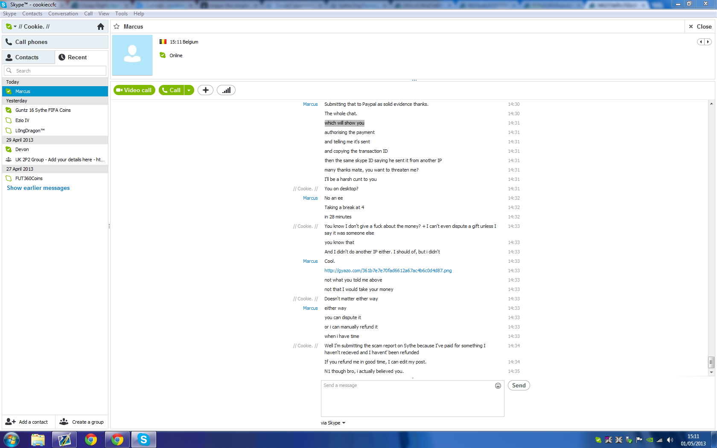The height and width of the screenshot is (448, 717).
Task: Start a Video call with Marcus
Action: (134, 90)
